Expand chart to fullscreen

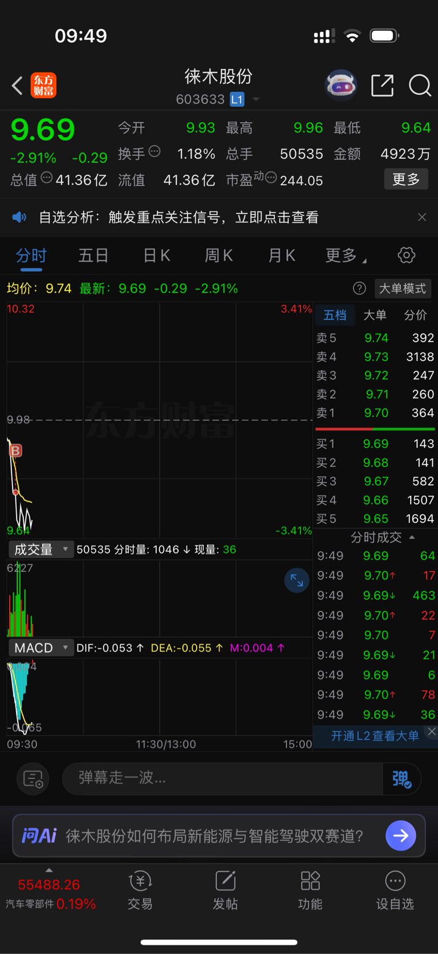297,580
